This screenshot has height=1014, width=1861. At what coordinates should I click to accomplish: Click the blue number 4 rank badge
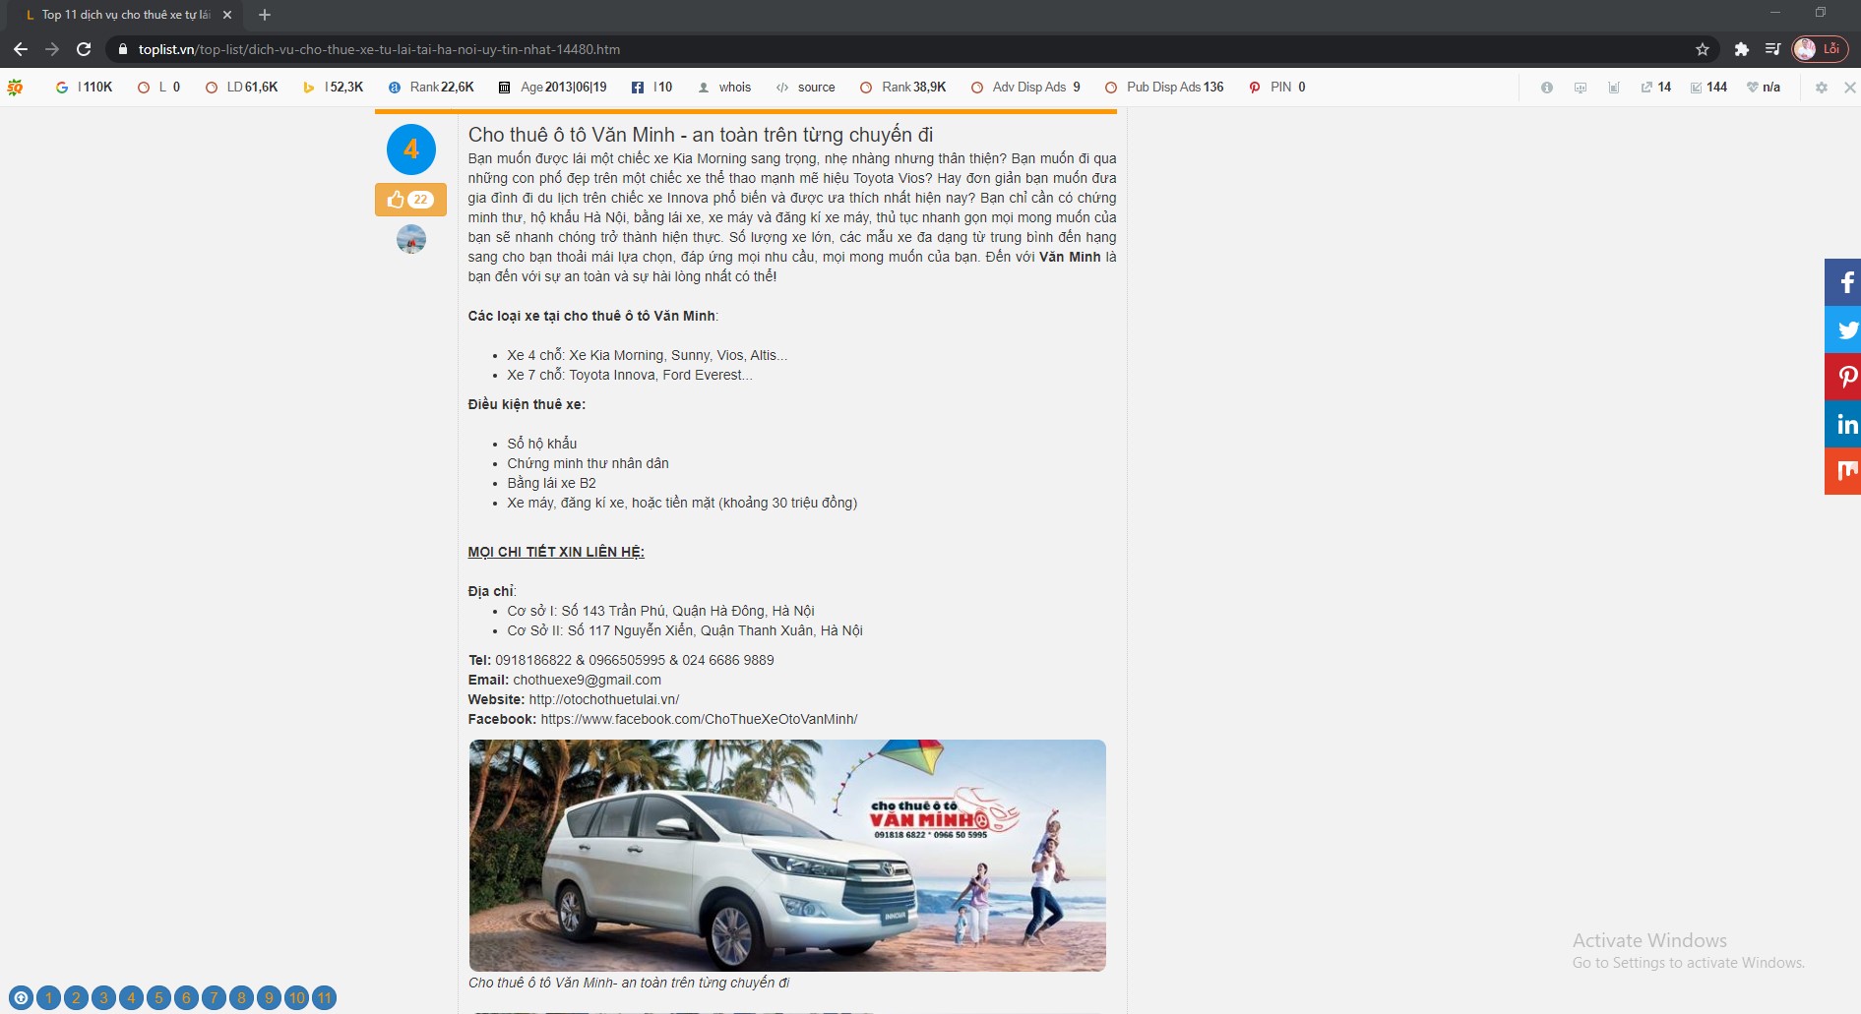pyautogui.click(x=411, y=149)
